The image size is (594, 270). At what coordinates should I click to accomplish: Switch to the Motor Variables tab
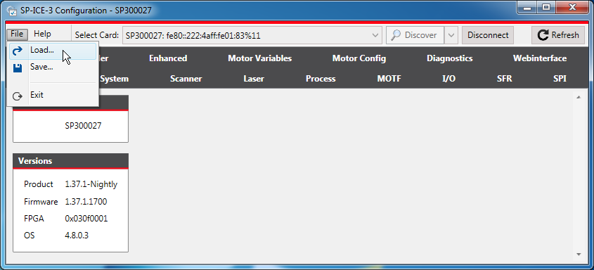259,58
